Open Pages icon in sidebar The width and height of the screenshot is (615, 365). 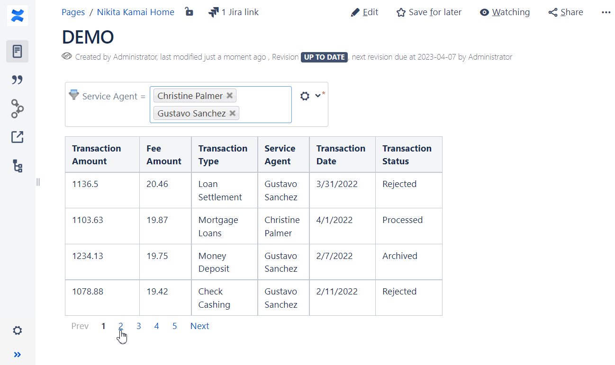point(18,51)
